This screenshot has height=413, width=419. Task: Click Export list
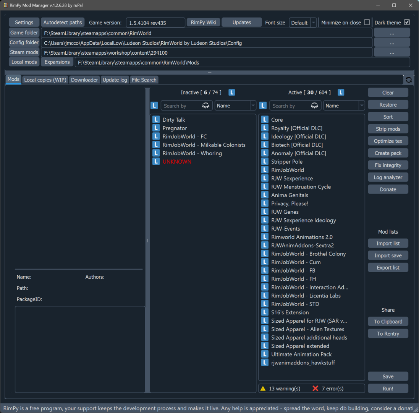pos(388,267)
